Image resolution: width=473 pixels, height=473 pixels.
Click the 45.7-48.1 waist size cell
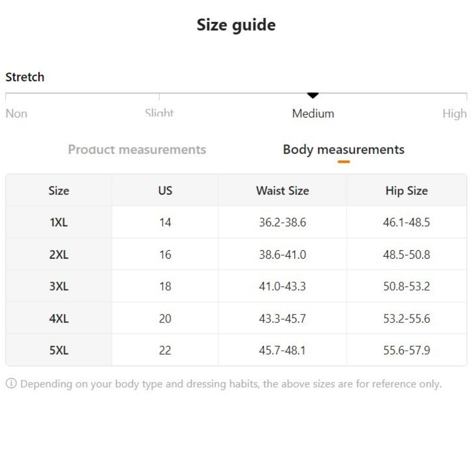pyautogui.click(x=282, y=350)
